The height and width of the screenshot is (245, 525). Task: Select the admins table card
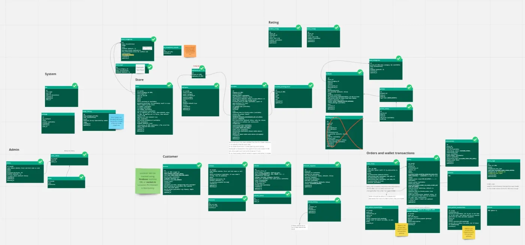tap(25, 172)
